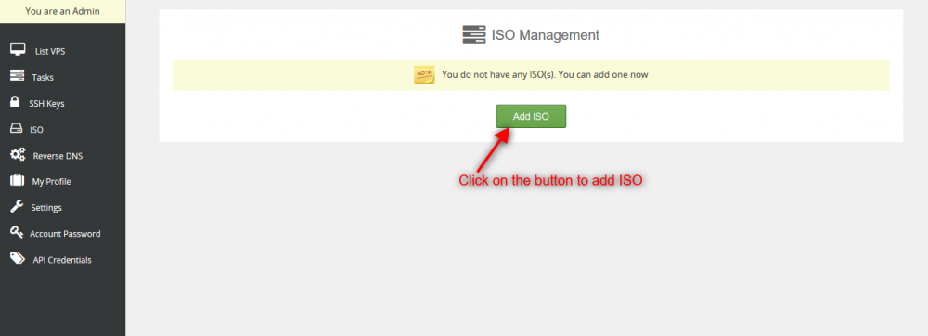Open API Credentials page

(62, 260)
